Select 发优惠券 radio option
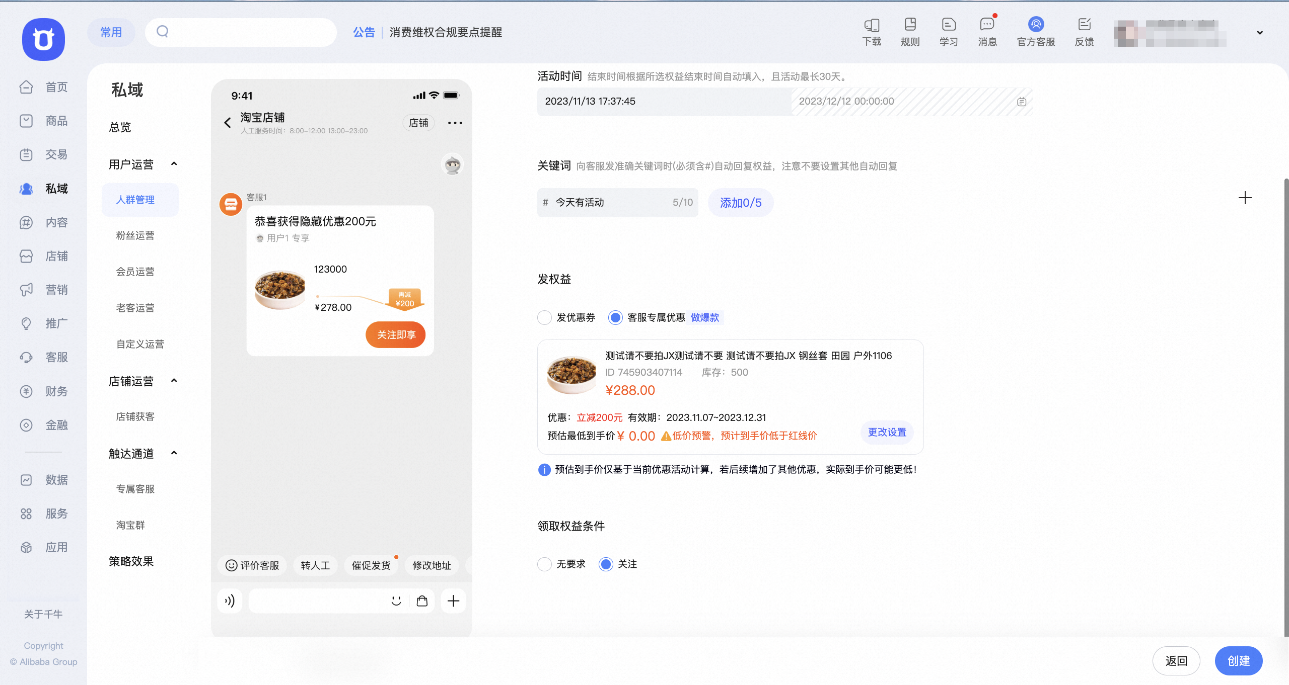The height and width of the screenshot is (685, 1289). tap(544, 317)
